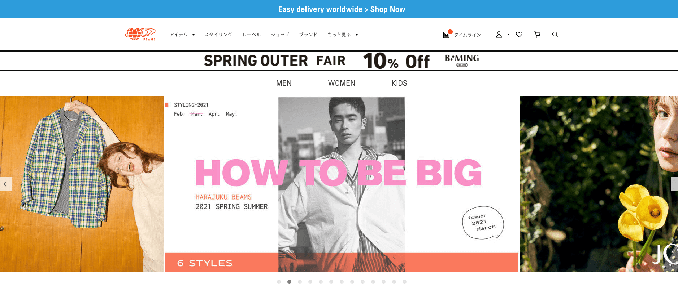Open the timeline news icon

click(x=446, y=35)
